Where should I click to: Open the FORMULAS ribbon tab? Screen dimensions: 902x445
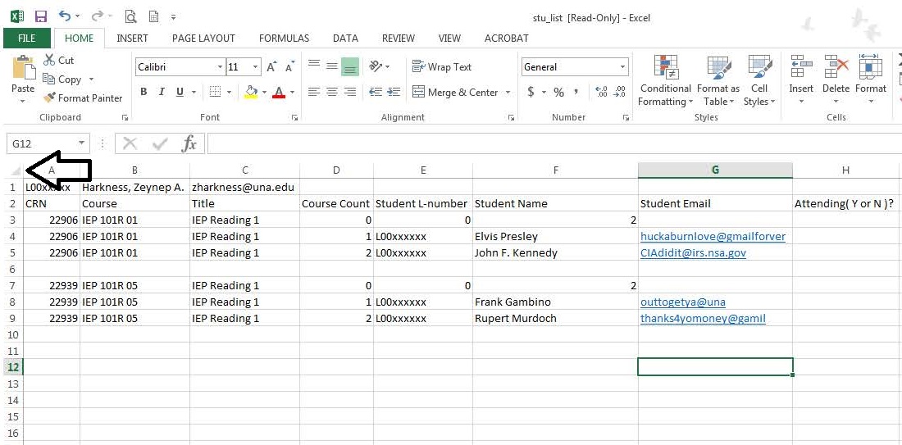coord(284,38)
